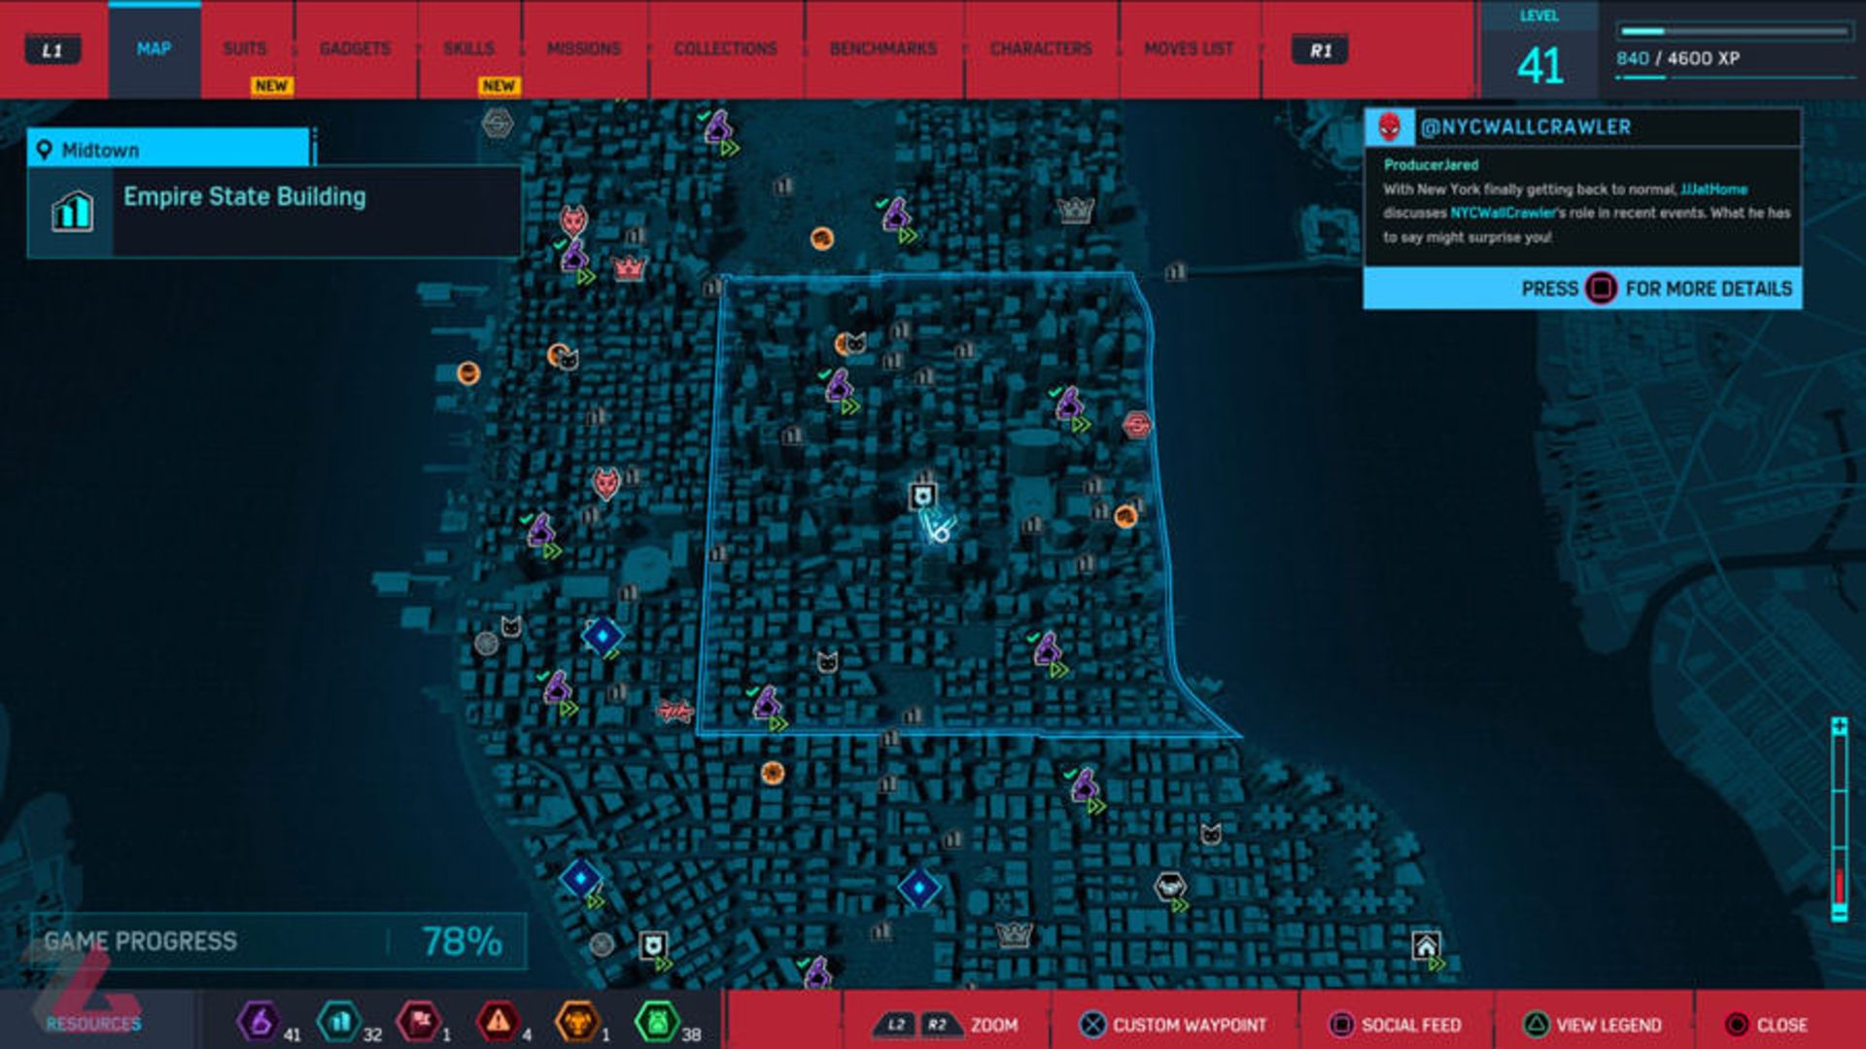Click the L1 shoulder button indicator
This screenshot has height=1049, width=1866.
click(x=52, y=51)
